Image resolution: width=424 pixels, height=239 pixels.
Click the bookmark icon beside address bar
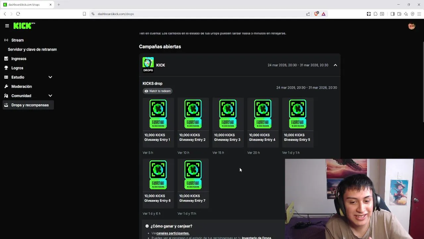click(84, 14)
